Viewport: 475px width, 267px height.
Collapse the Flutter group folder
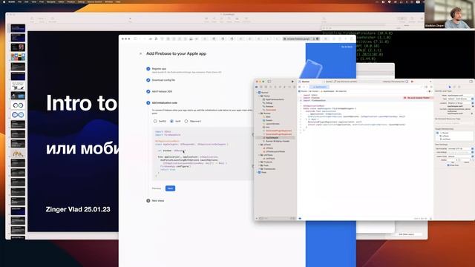[x=260, y=96]
